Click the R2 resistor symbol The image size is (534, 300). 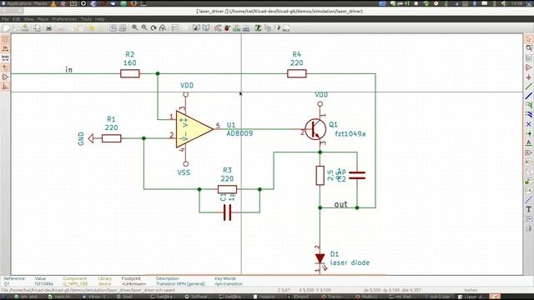130,73
